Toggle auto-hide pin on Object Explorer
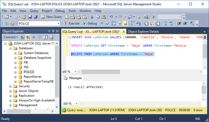This screenshot has height=122, width=209. coord(53,31)
